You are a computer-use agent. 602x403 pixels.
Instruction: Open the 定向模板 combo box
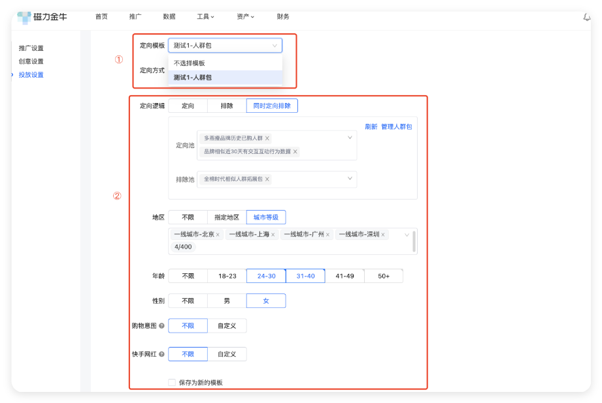225,45
